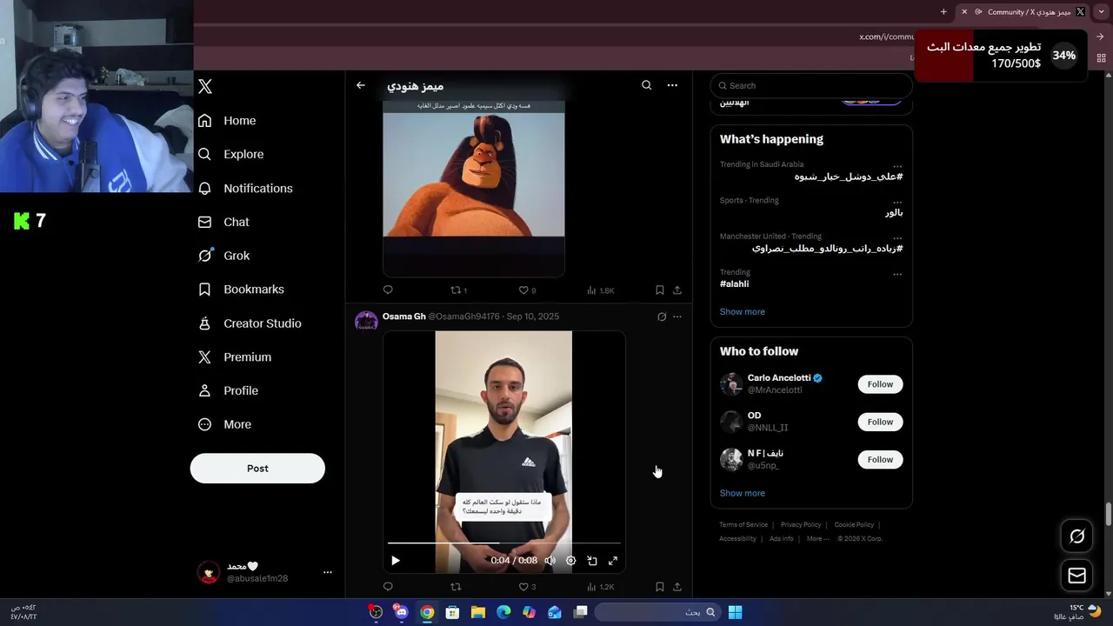Bookmark the Osama Gh video post

[659, 587]
